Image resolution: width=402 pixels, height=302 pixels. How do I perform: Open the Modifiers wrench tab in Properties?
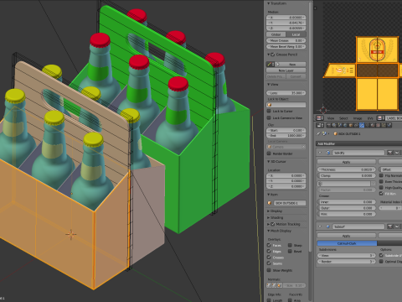pos(362,125)
